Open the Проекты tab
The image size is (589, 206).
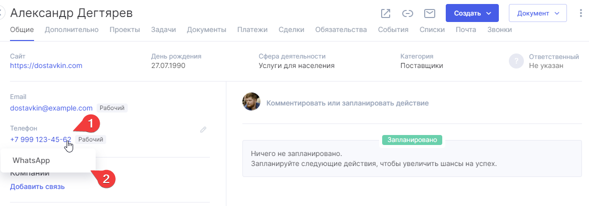(x=125, y=30)
